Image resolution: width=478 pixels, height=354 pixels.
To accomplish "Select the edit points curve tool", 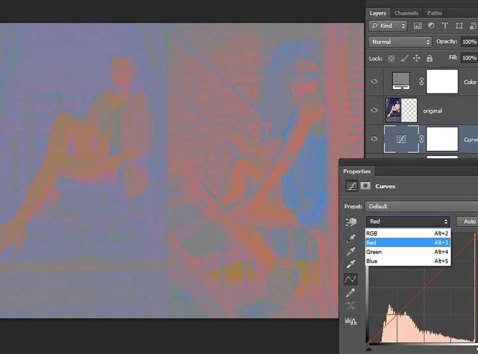I will (351, 279).
